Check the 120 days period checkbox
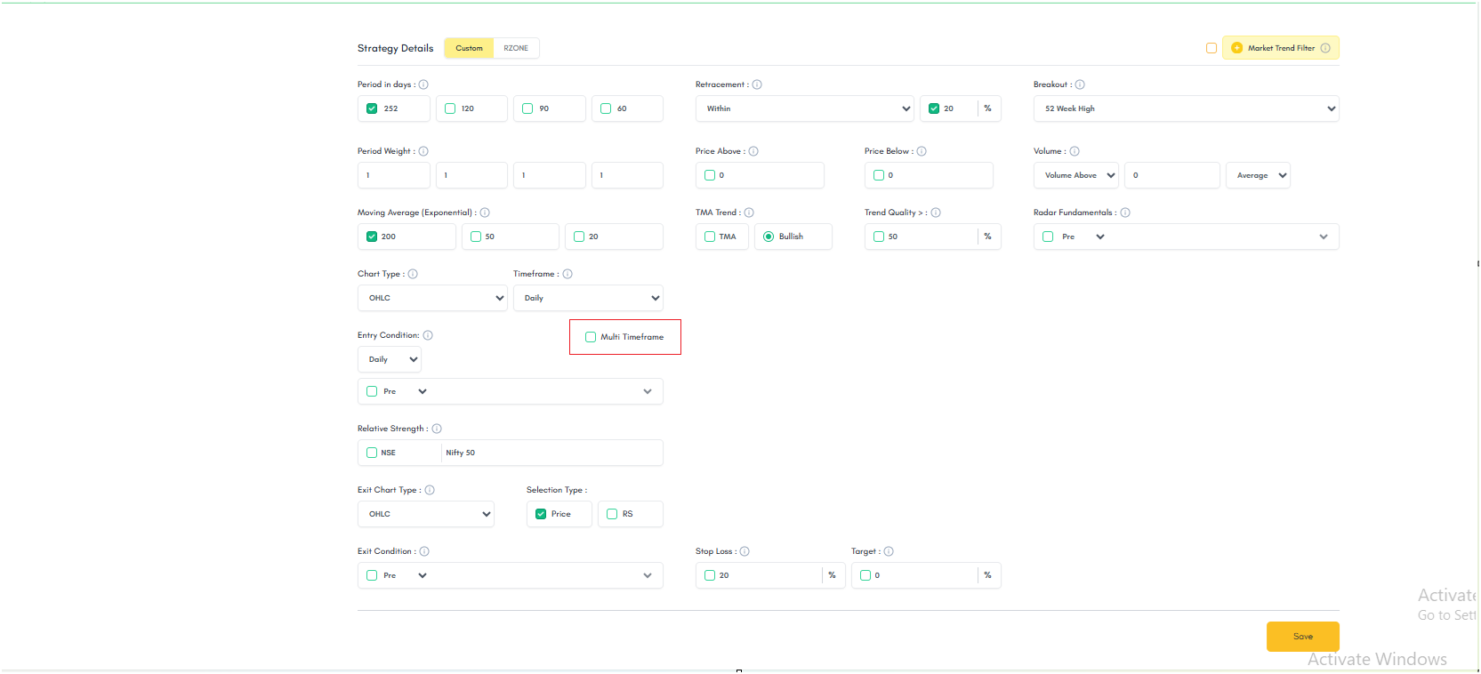1481x674 pixels. click(x=450, y=108)
